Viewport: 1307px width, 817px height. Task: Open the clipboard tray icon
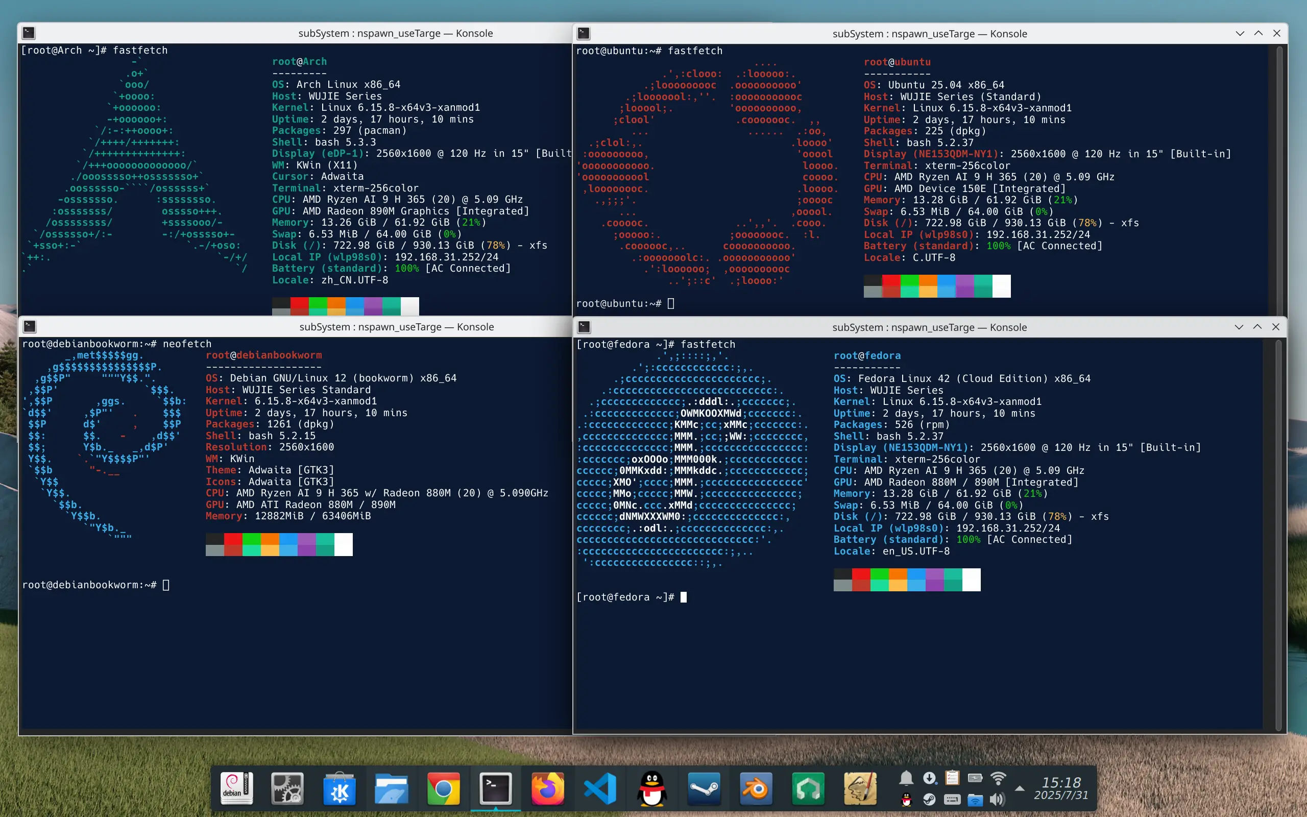(952, 778)
